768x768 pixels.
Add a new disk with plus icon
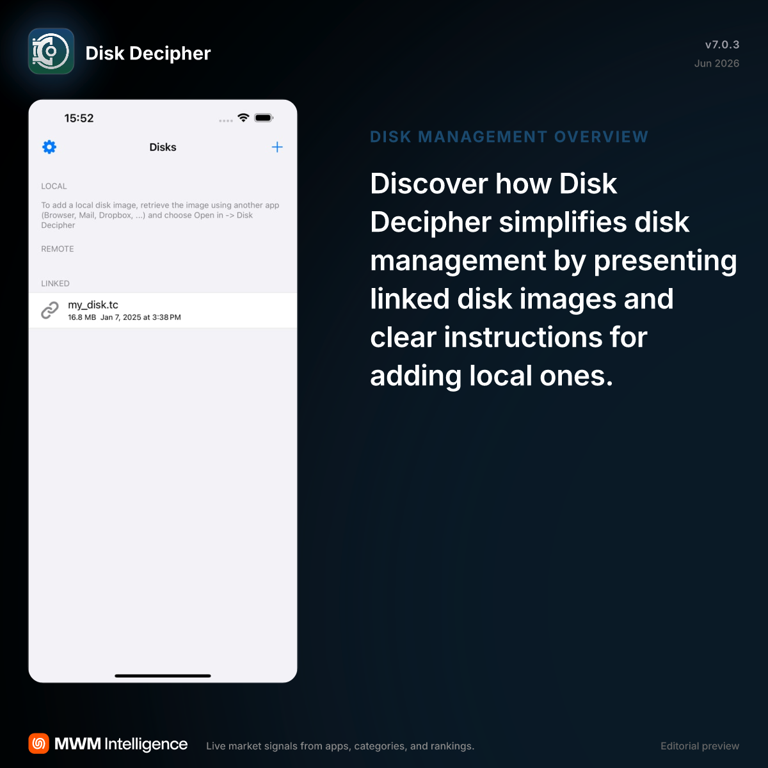tap(277, 147)
